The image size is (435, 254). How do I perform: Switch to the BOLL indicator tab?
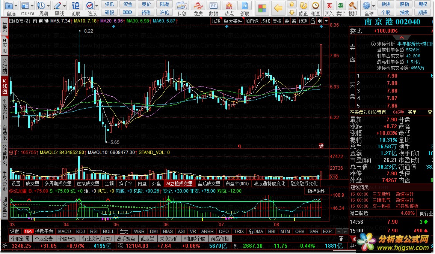tap(109, 232)
